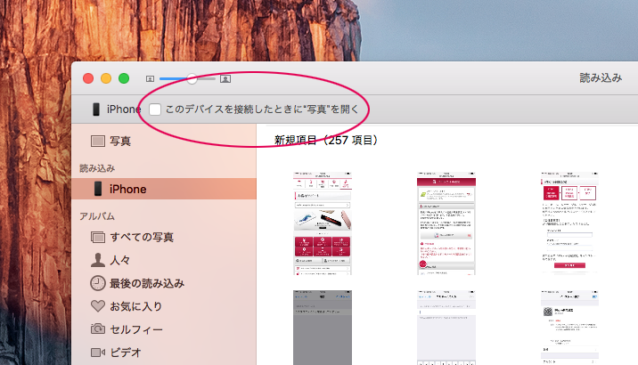Click the yellow minimize button
This screenshot has width=638, height=365.
point(106,78)
